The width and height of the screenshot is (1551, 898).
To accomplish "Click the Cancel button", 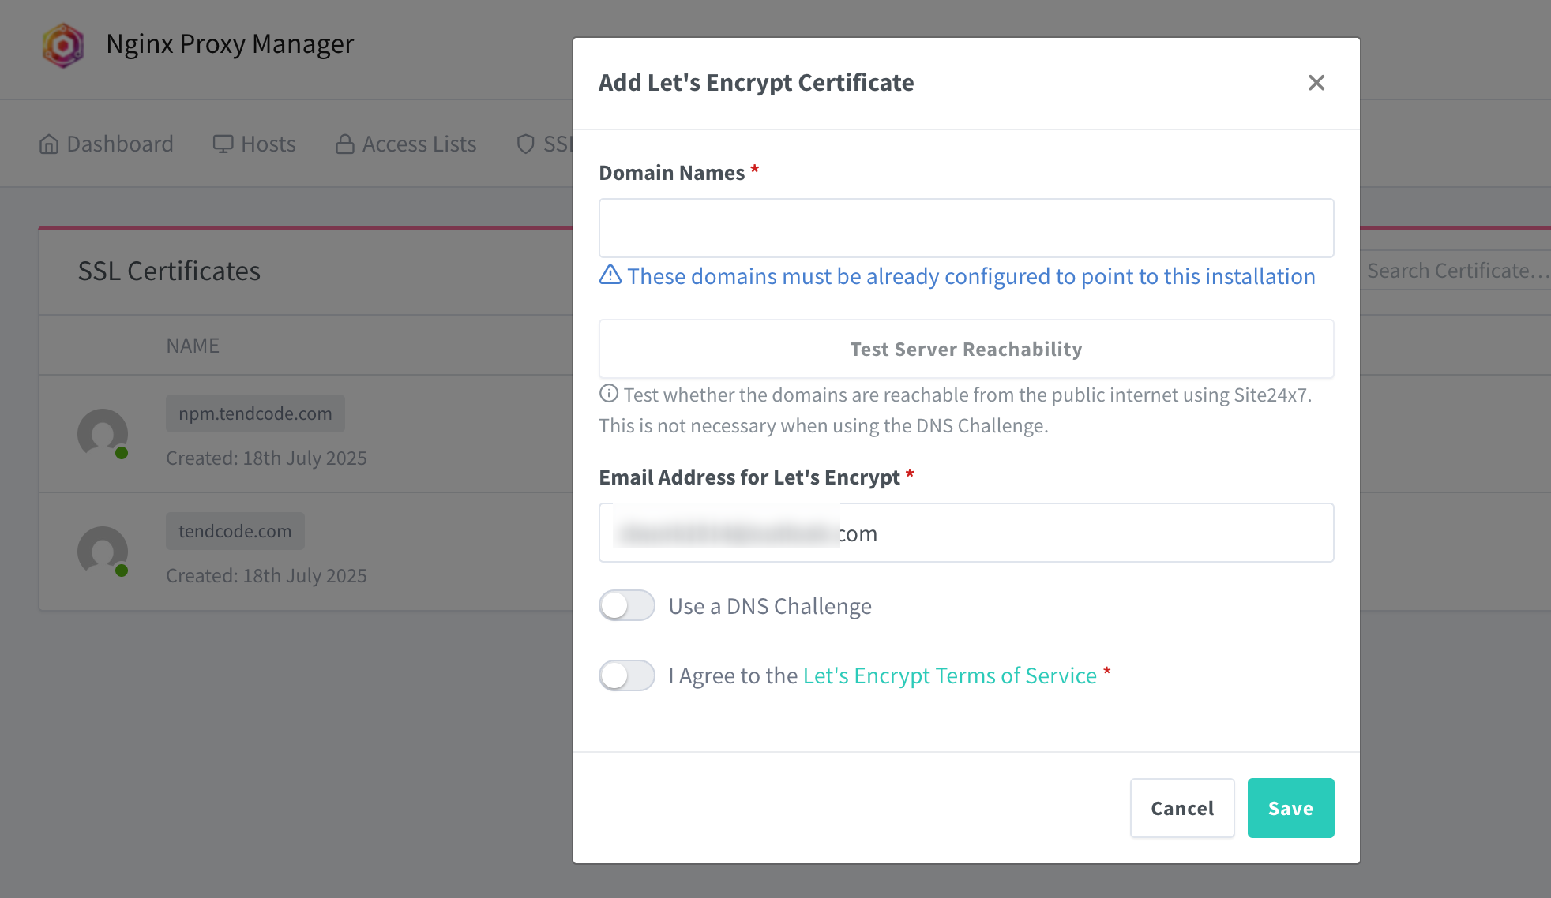I will [x=1181, y=808].
